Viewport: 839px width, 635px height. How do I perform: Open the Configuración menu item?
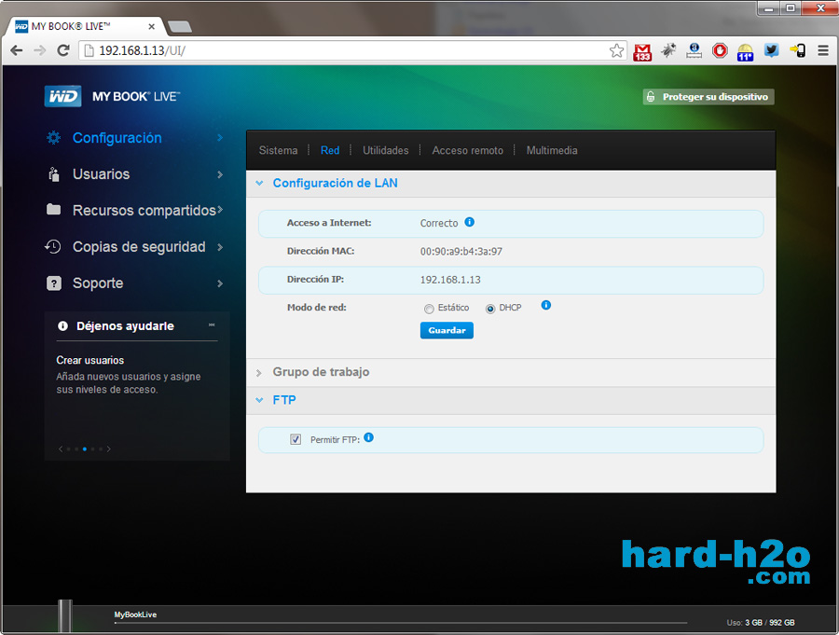click(117, 138)
